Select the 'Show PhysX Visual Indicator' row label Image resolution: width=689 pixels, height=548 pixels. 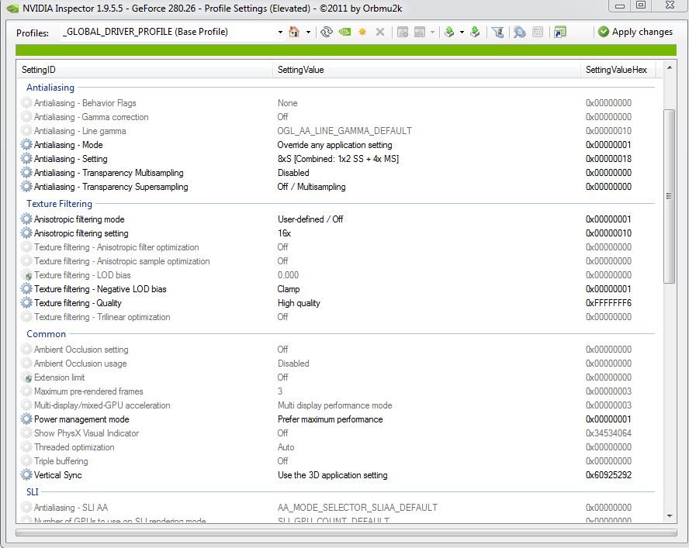[x=86, y=433]
